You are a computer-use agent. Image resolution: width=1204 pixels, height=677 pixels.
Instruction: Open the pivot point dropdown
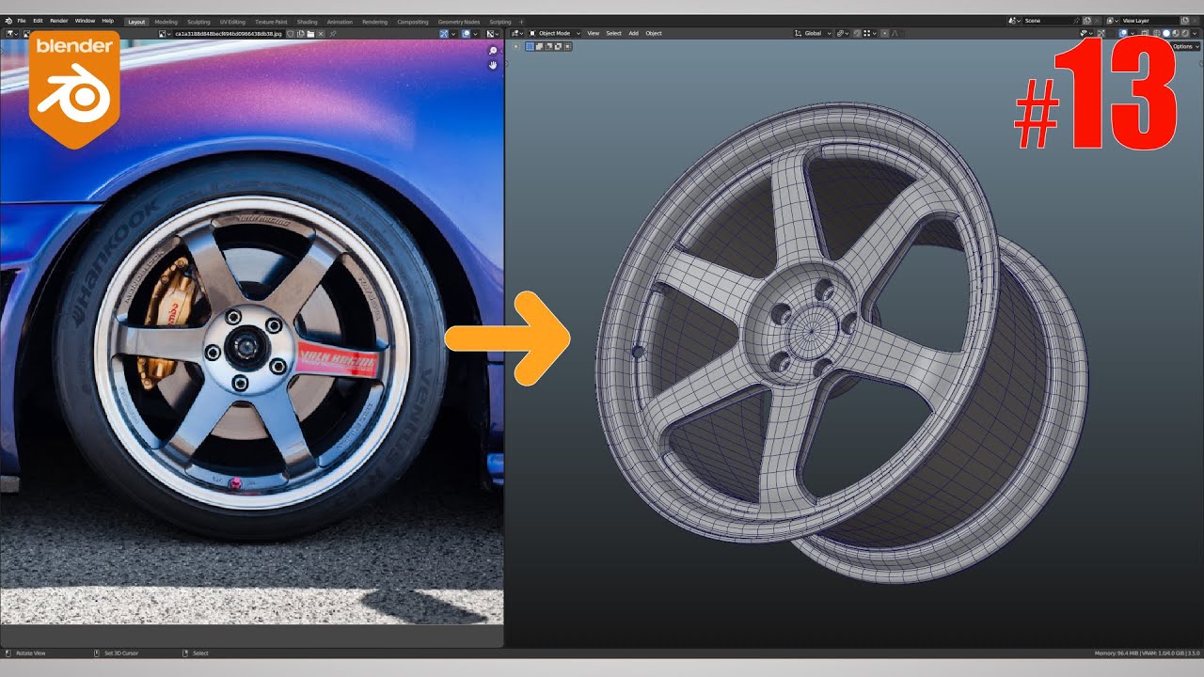click(x=842, y=33)
